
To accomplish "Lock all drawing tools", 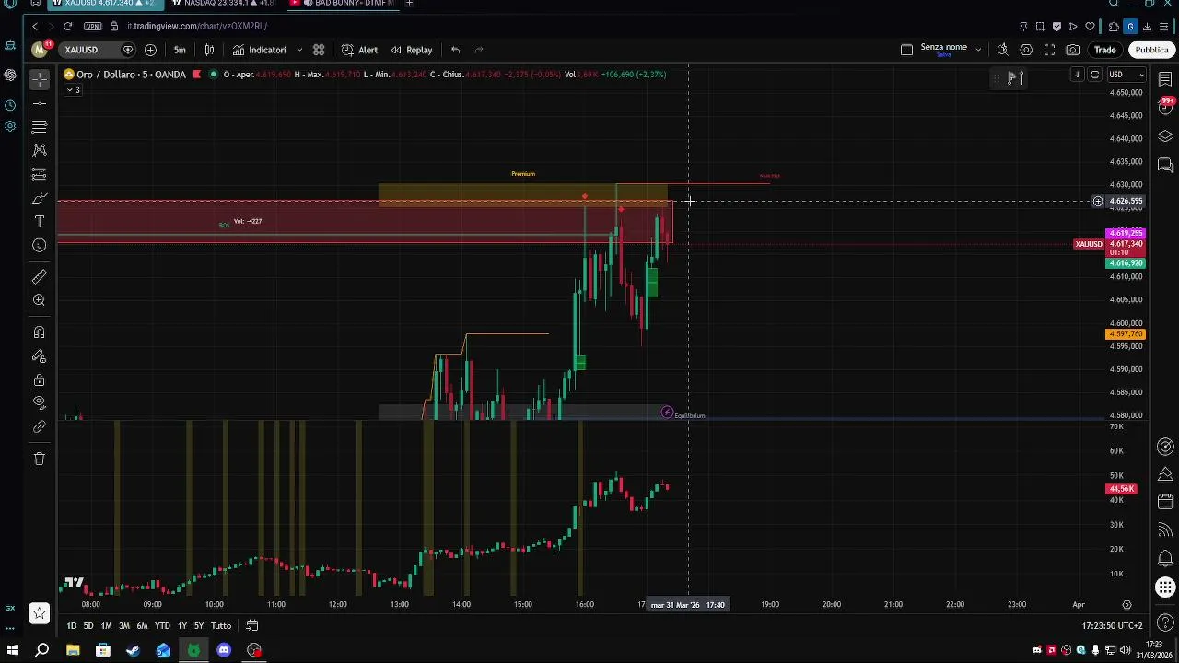I will (39, 380).
